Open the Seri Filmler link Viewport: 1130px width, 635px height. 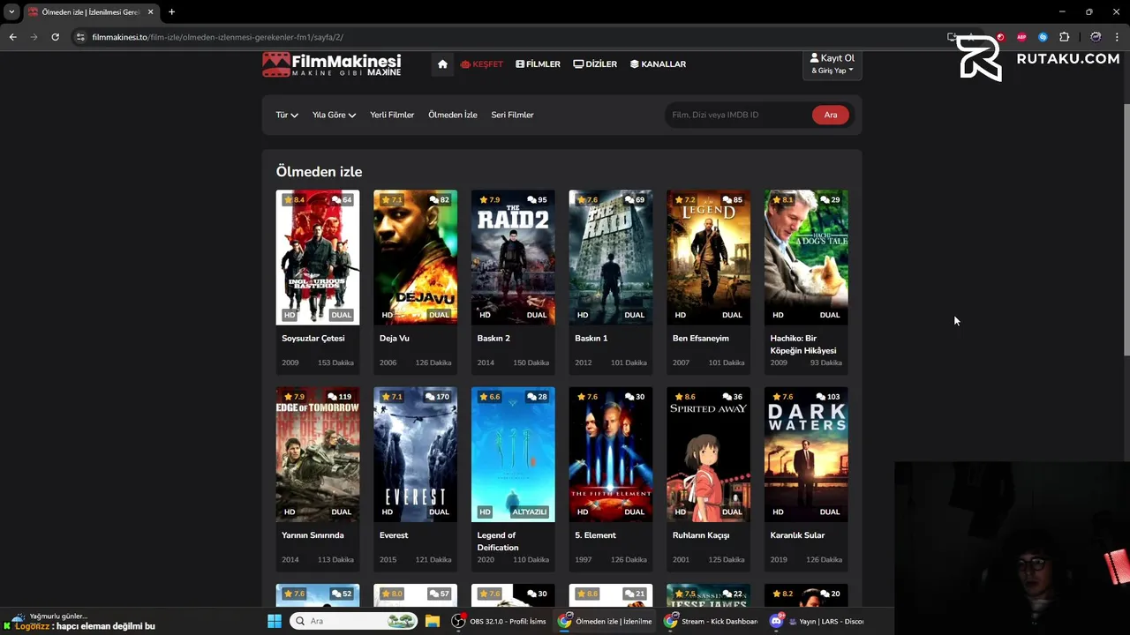pos(512,115)
